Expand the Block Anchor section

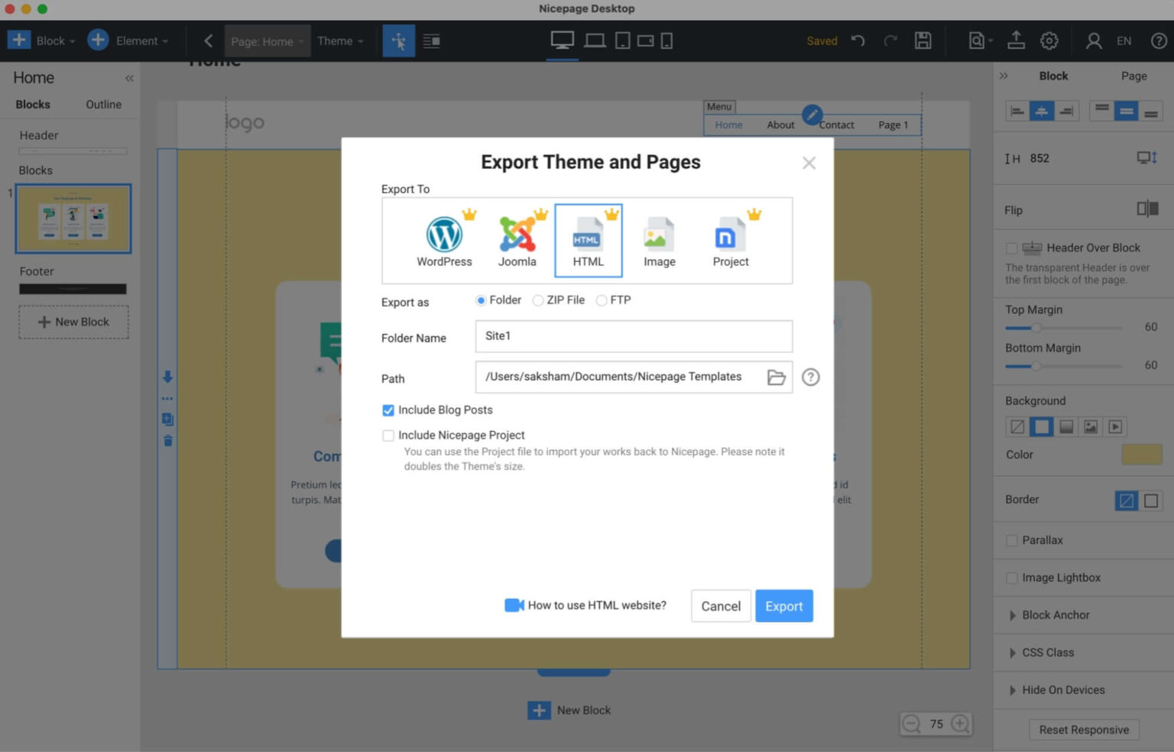point(1055,615)
